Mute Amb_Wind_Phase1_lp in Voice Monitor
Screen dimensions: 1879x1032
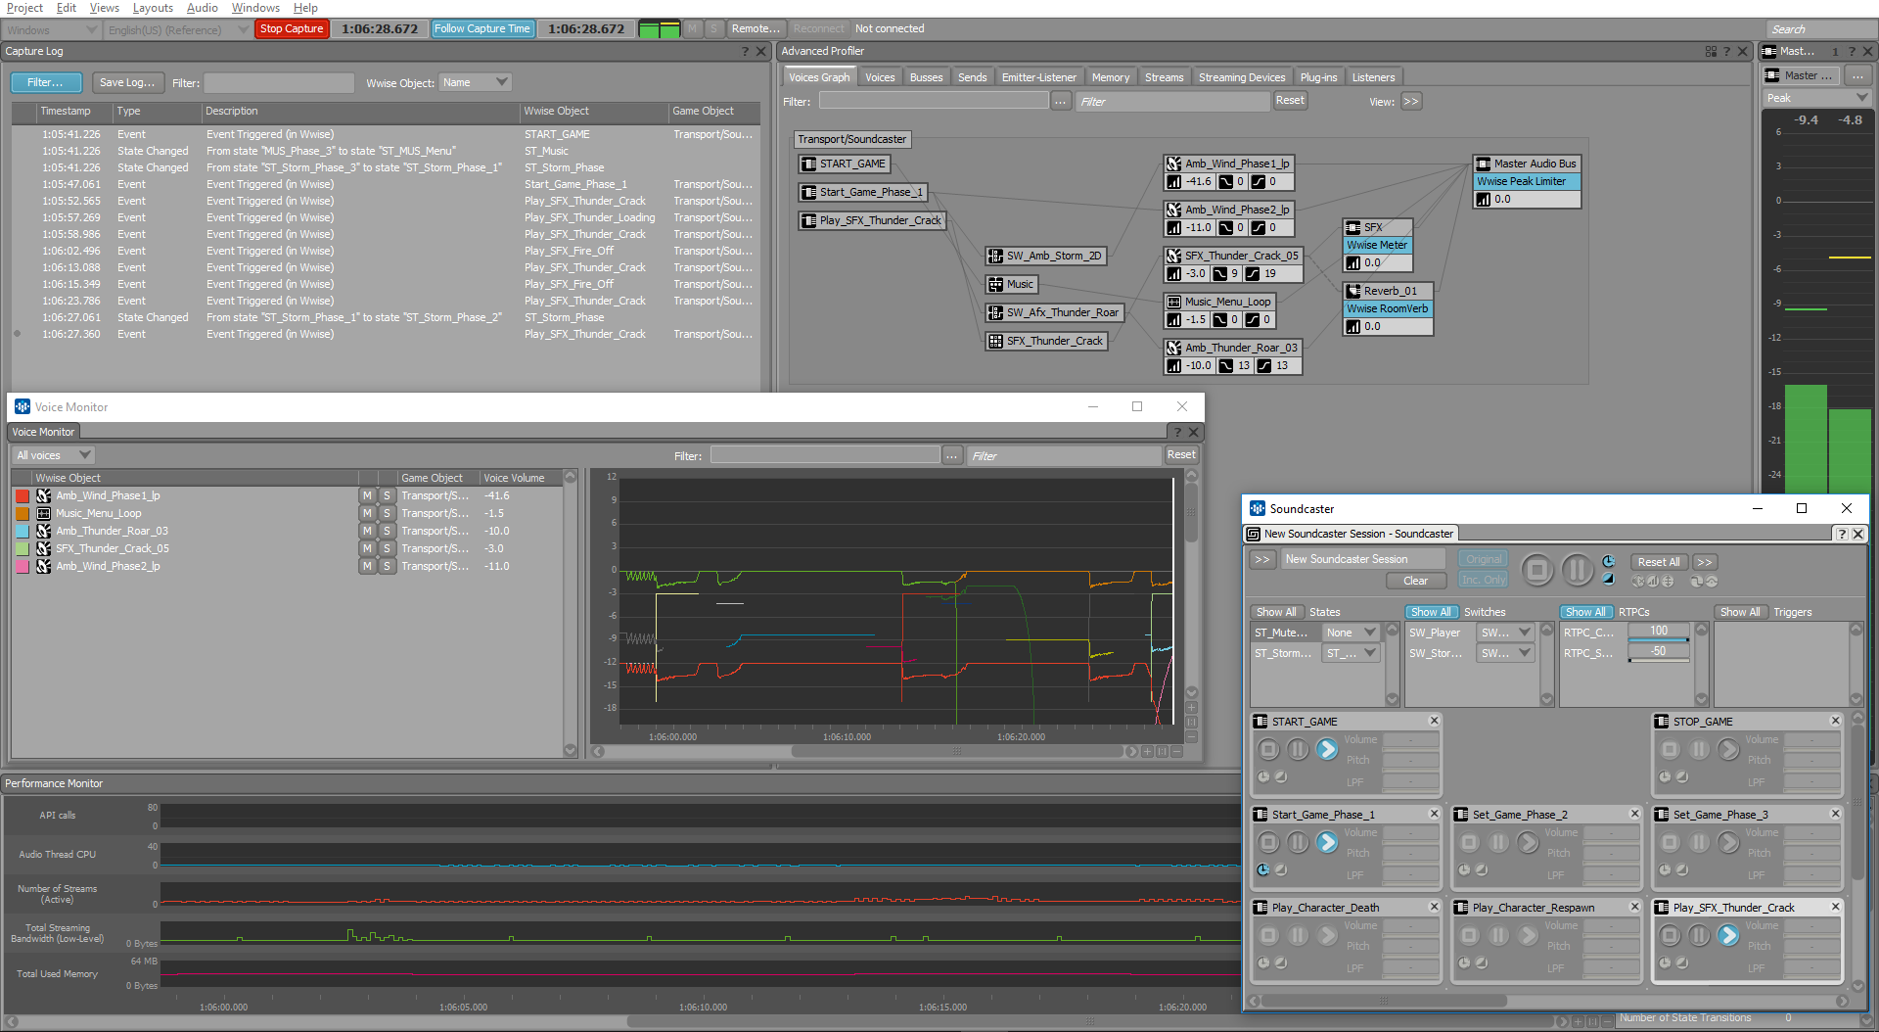pos(368,495)
